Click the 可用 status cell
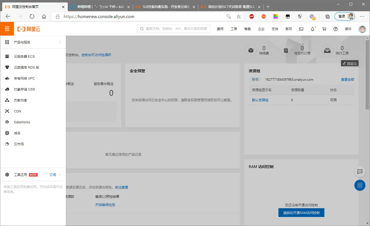Image resolution: width=370 pixels, height=226 pixels. click(x=333, y=100)
